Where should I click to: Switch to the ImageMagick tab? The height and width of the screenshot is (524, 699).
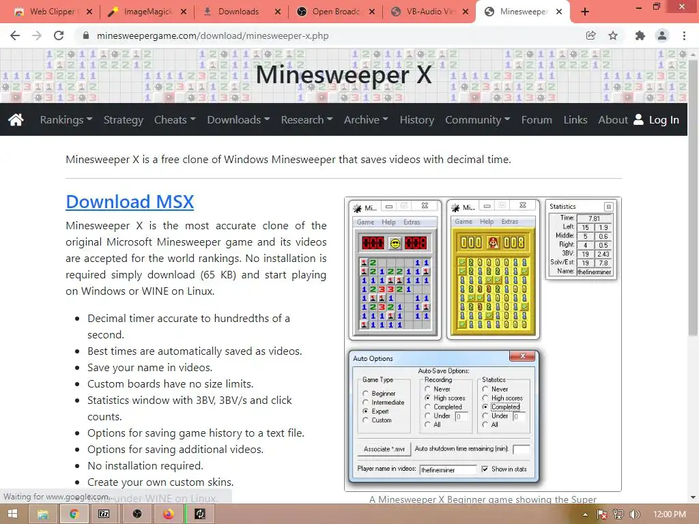(x=147, y=12)
